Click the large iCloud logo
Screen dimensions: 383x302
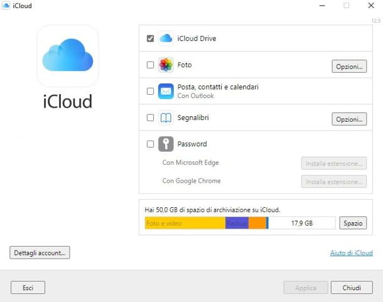pyautogui.click(x=68, y=56)
